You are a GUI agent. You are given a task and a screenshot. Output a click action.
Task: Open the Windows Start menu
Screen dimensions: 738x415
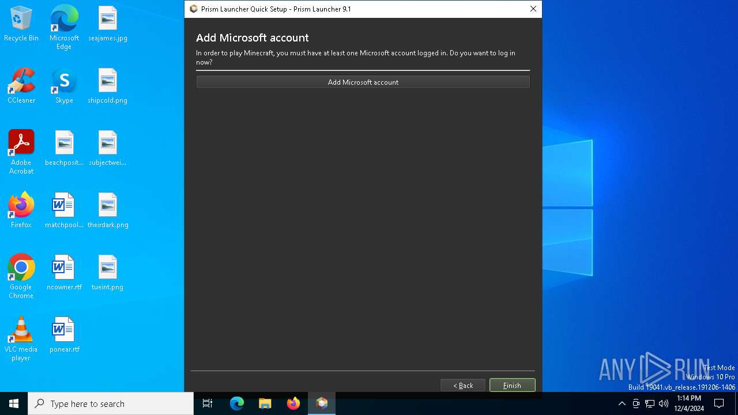coord(14,403)
